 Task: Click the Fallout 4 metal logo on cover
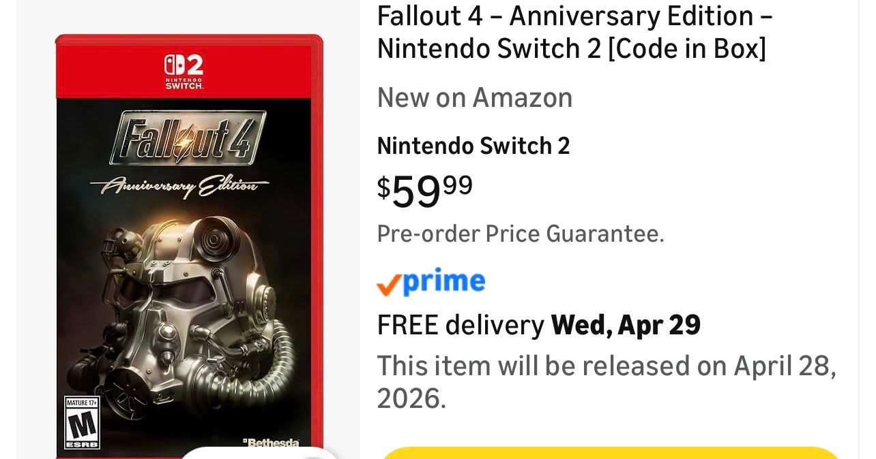(x=187, y=138)
